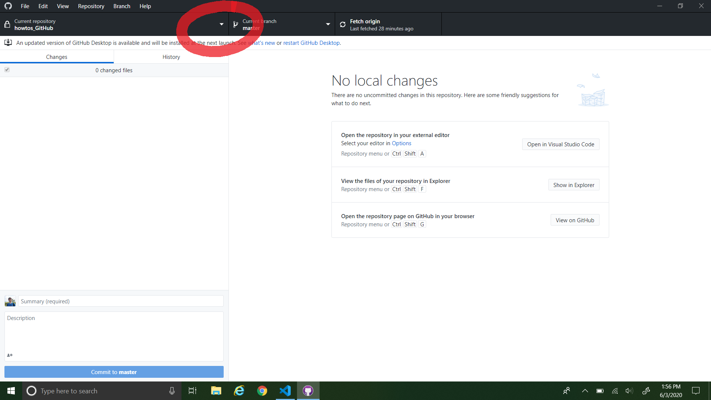711x400 pixels.
Task: Switch to the History tab
Action: pyautogui.click(x=171, y=57)
